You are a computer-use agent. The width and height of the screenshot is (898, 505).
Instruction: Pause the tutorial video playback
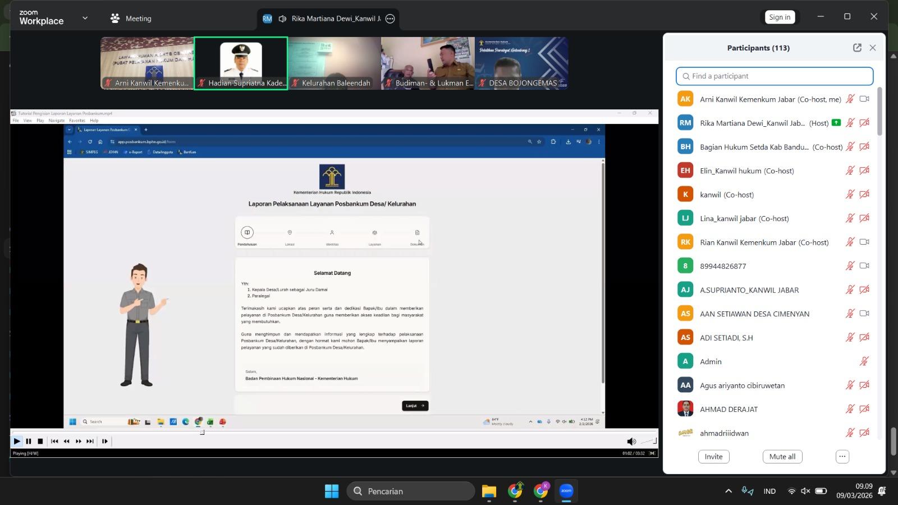click(29, 442)
